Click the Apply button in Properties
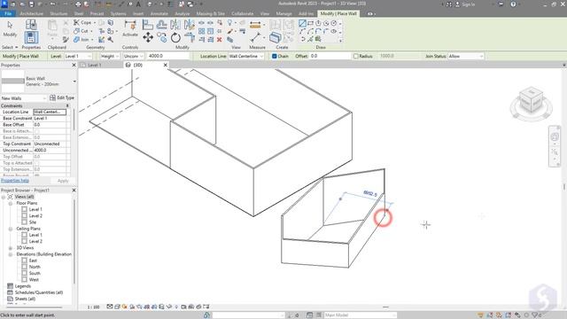Viewport: 567px width, 319px height. pyautogui.click(x=63, y=181)
